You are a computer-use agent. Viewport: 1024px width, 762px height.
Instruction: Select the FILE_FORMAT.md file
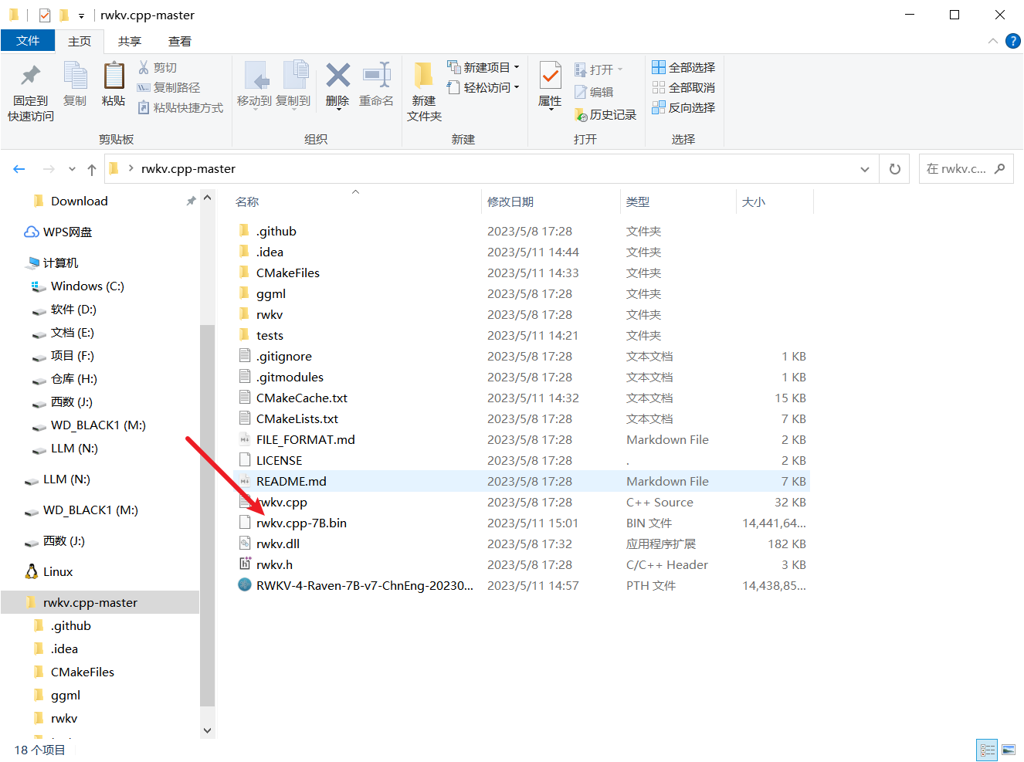point(306,439)
